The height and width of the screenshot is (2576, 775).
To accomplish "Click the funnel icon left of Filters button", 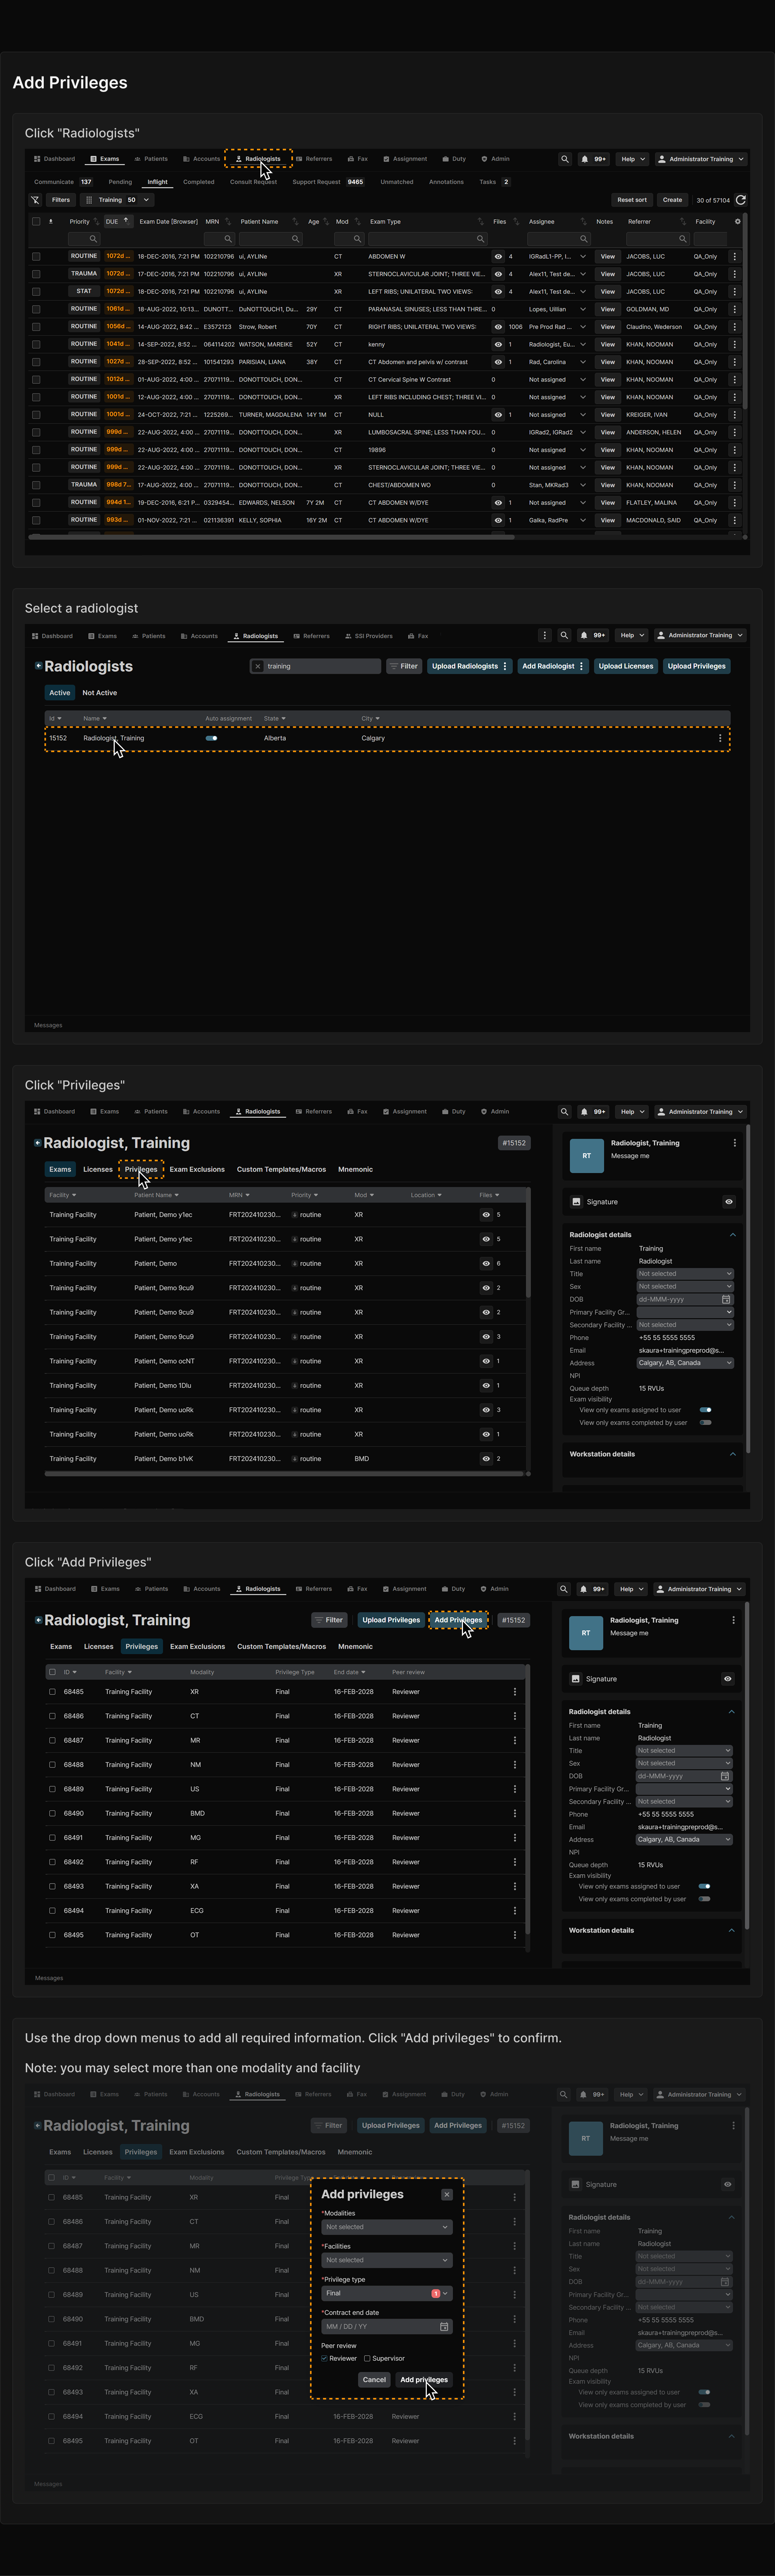I will (35, 200).
